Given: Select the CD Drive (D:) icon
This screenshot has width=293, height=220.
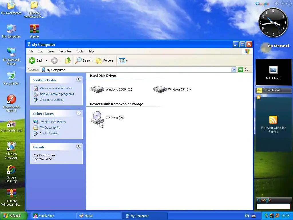Looking at the screenshot, I should (97, 118).
